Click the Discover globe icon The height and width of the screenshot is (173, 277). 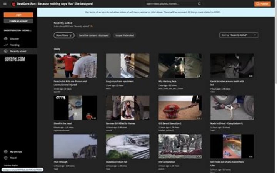(6, 39)
